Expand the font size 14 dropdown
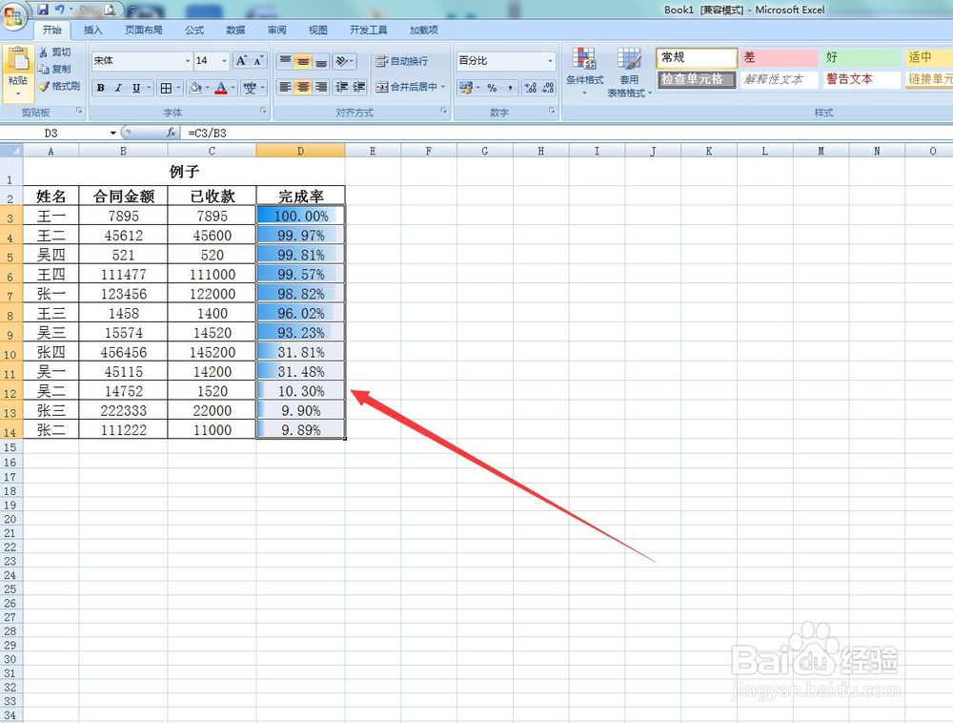Viewport: 953px width, 723px height. click(x=224, y=61)
